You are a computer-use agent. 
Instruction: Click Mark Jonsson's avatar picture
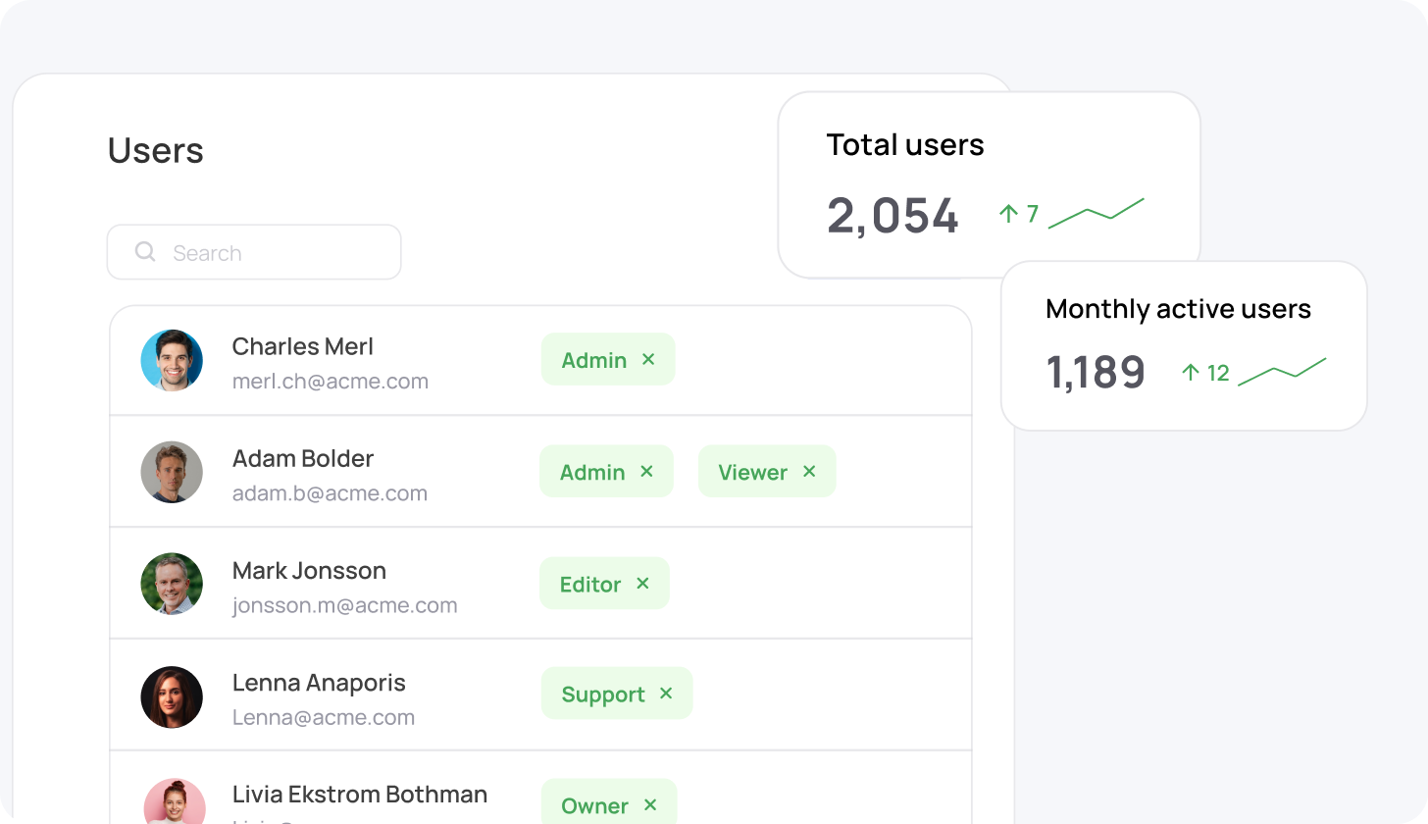(172, 584)
